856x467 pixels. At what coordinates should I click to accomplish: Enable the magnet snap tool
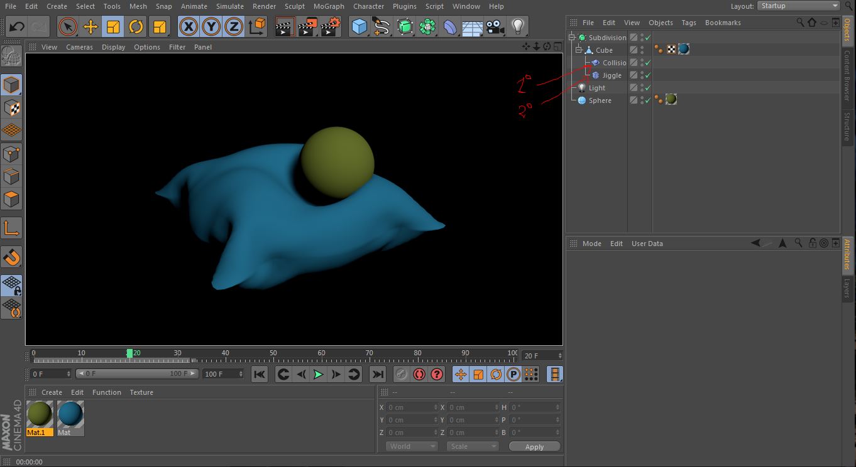tap(12, 257)
